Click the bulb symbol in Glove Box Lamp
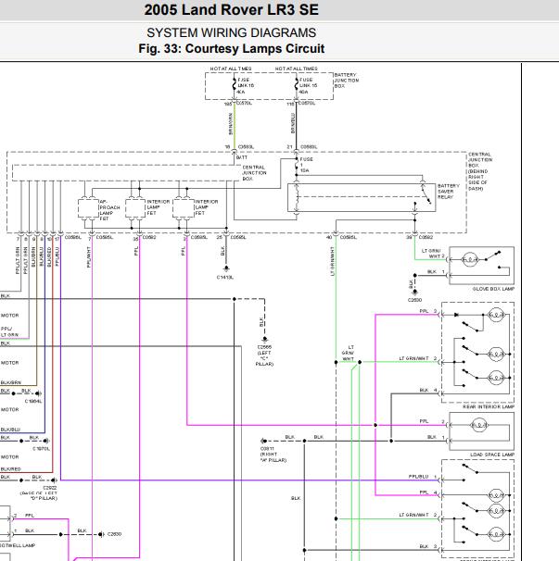 (470, 259)
